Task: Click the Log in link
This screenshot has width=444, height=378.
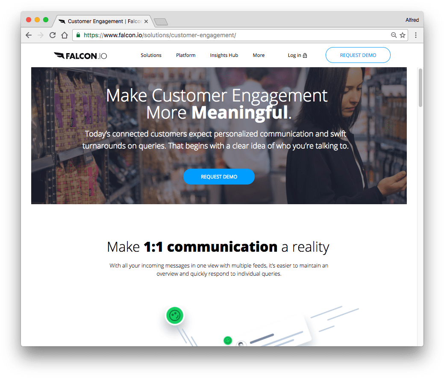Action: click(x=297, y=55)
